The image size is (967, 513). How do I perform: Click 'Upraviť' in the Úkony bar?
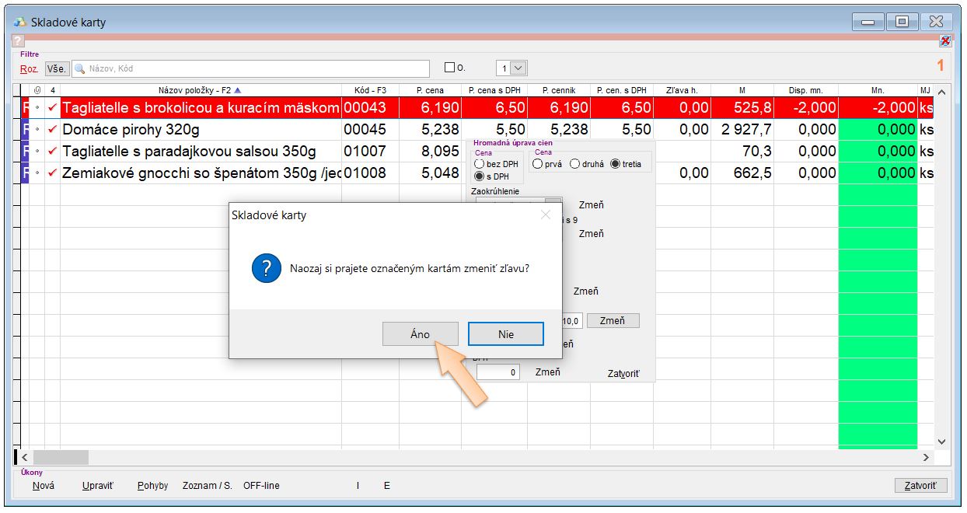pos(98,486)
